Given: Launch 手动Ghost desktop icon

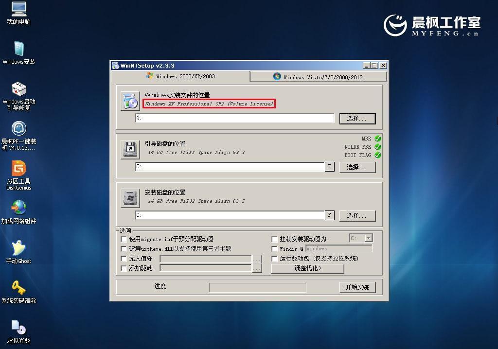Looking at the screenshot, I should [x=19, y=252].
